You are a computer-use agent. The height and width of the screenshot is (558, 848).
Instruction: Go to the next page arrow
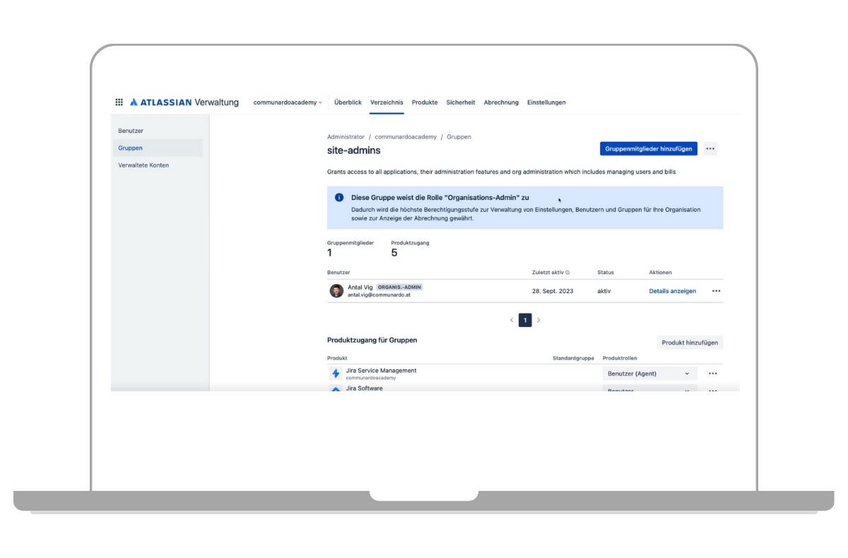coord(538,320)
